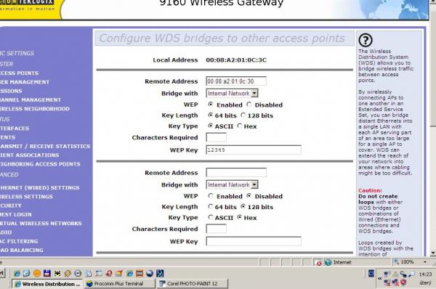
Task: Disable WEP for the first bridge
Action: (249, 105)
